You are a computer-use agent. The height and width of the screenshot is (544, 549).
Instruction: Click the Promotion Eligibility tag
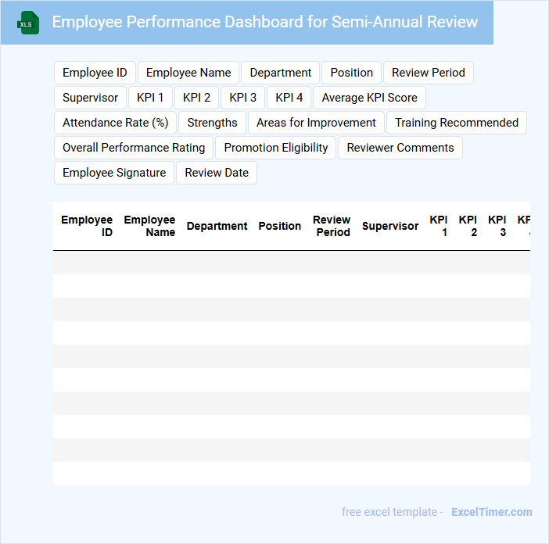[x=276, y=148]
